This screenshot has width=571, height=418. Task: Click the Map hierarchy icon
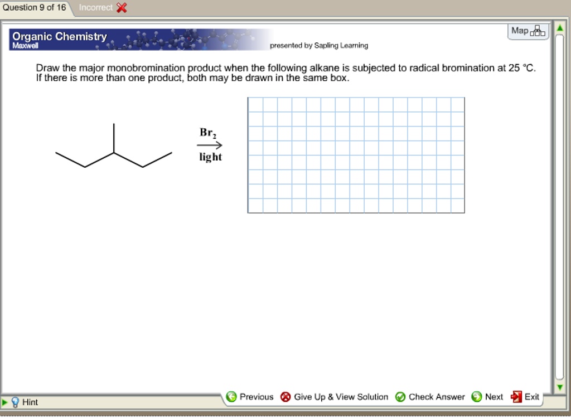coord(538,31)
